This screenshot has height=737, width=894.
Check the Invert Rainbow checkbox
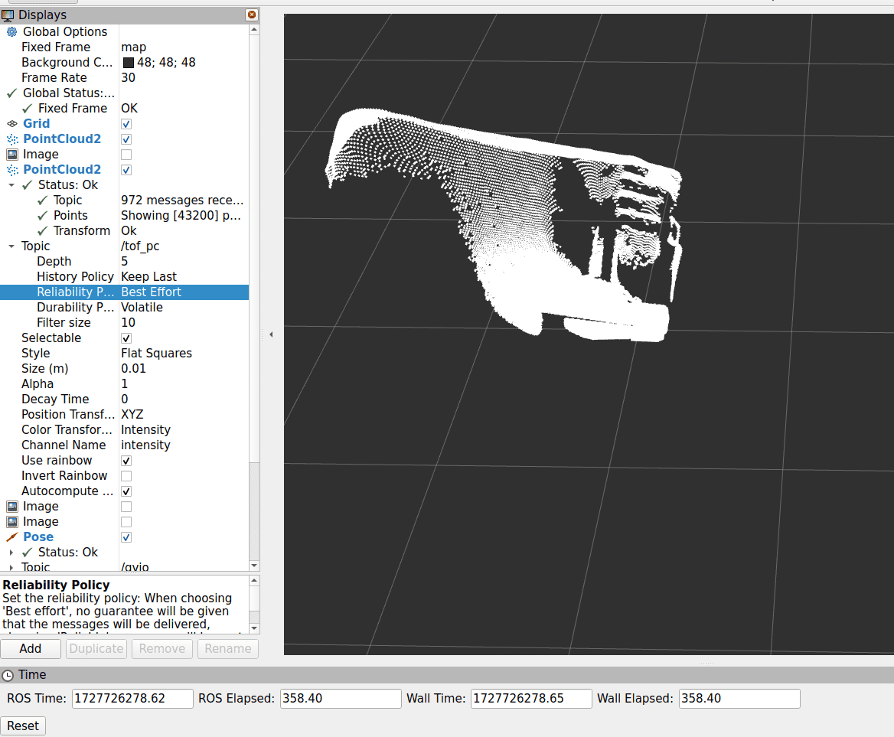(x=126, y=476)
